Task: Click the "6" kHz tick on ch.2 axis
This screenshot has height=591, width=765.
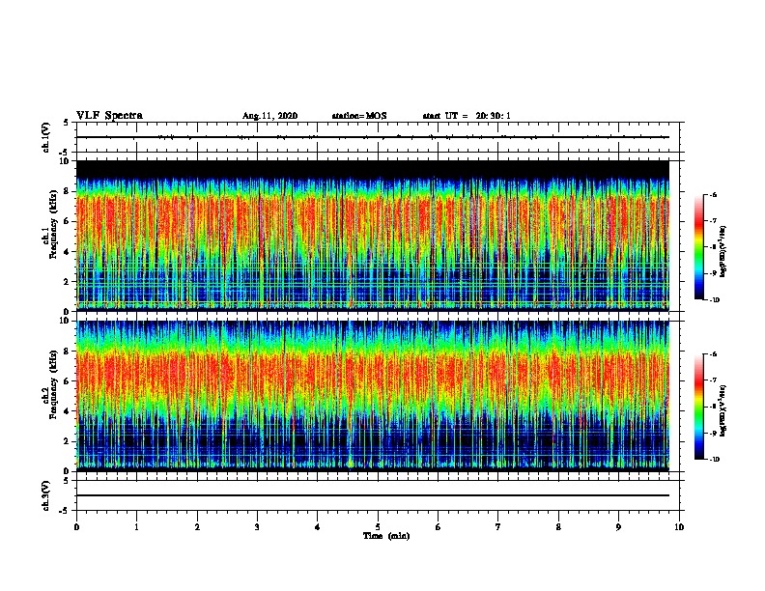Action: click(x=67, y=381)
